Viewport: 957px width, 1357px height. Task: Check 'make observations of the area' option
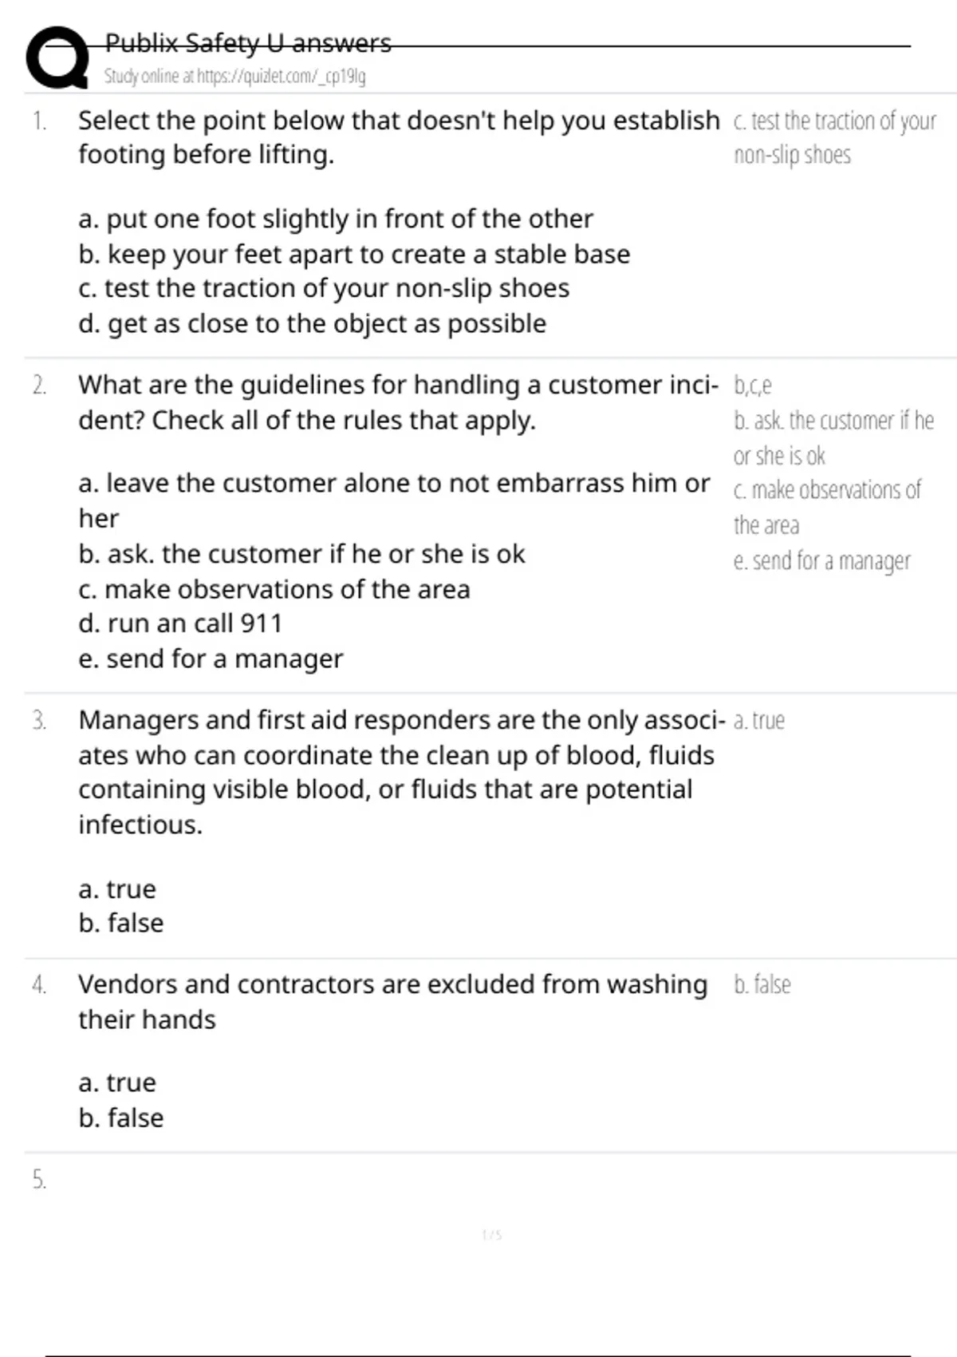[x=274, y=589]
